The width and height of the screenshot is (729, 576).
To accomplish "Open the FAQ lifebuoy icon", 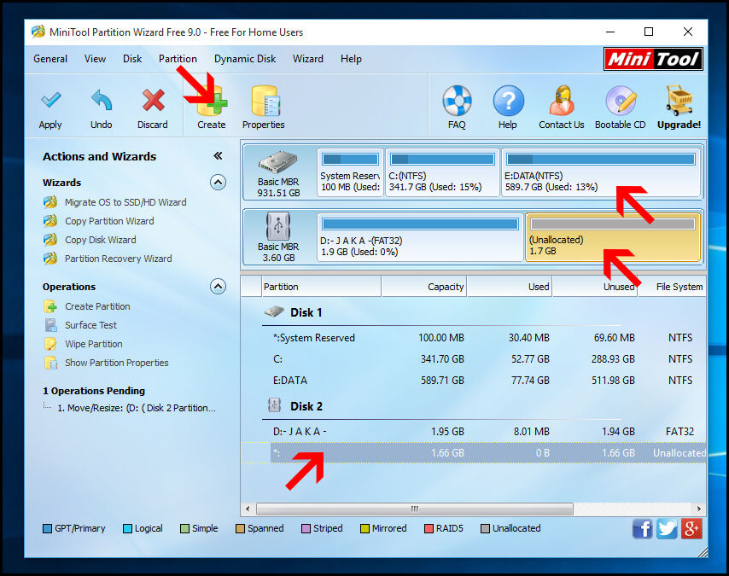I will pyautogui.click(x=457, y=101).
